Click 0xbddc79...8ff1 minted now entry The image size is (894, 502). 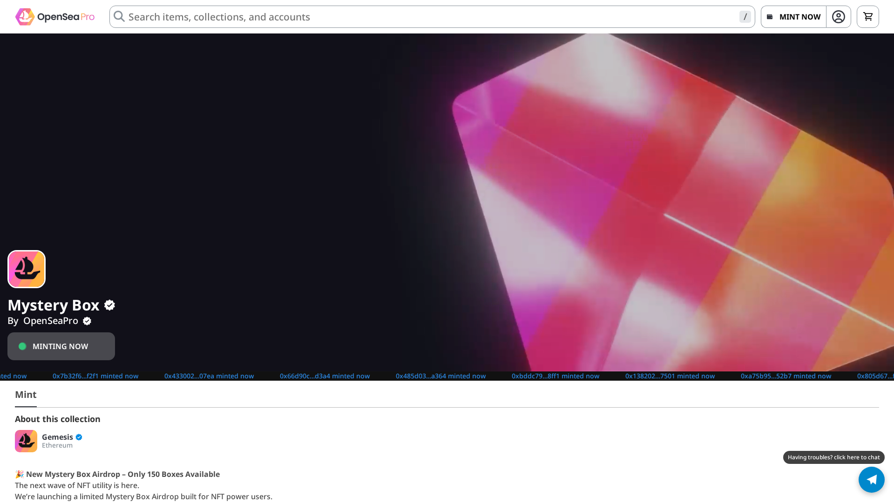pyautogui.click(x=555, y=376)
